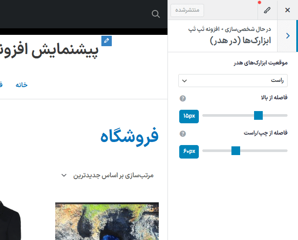Click the breadcrumb درحال شخصی‌سازی افزونه تَپ تَپ
The height and width of the screenshot is (240, 298).
click(230, 29)
